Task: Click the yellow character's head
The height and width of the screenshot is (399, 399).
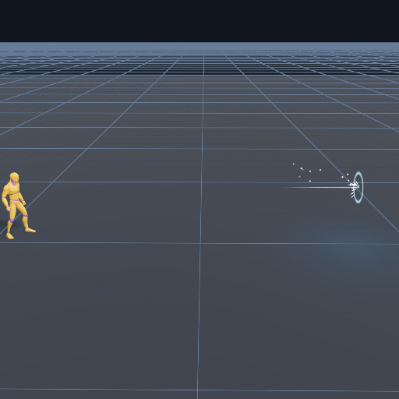Action: point(15,178)
